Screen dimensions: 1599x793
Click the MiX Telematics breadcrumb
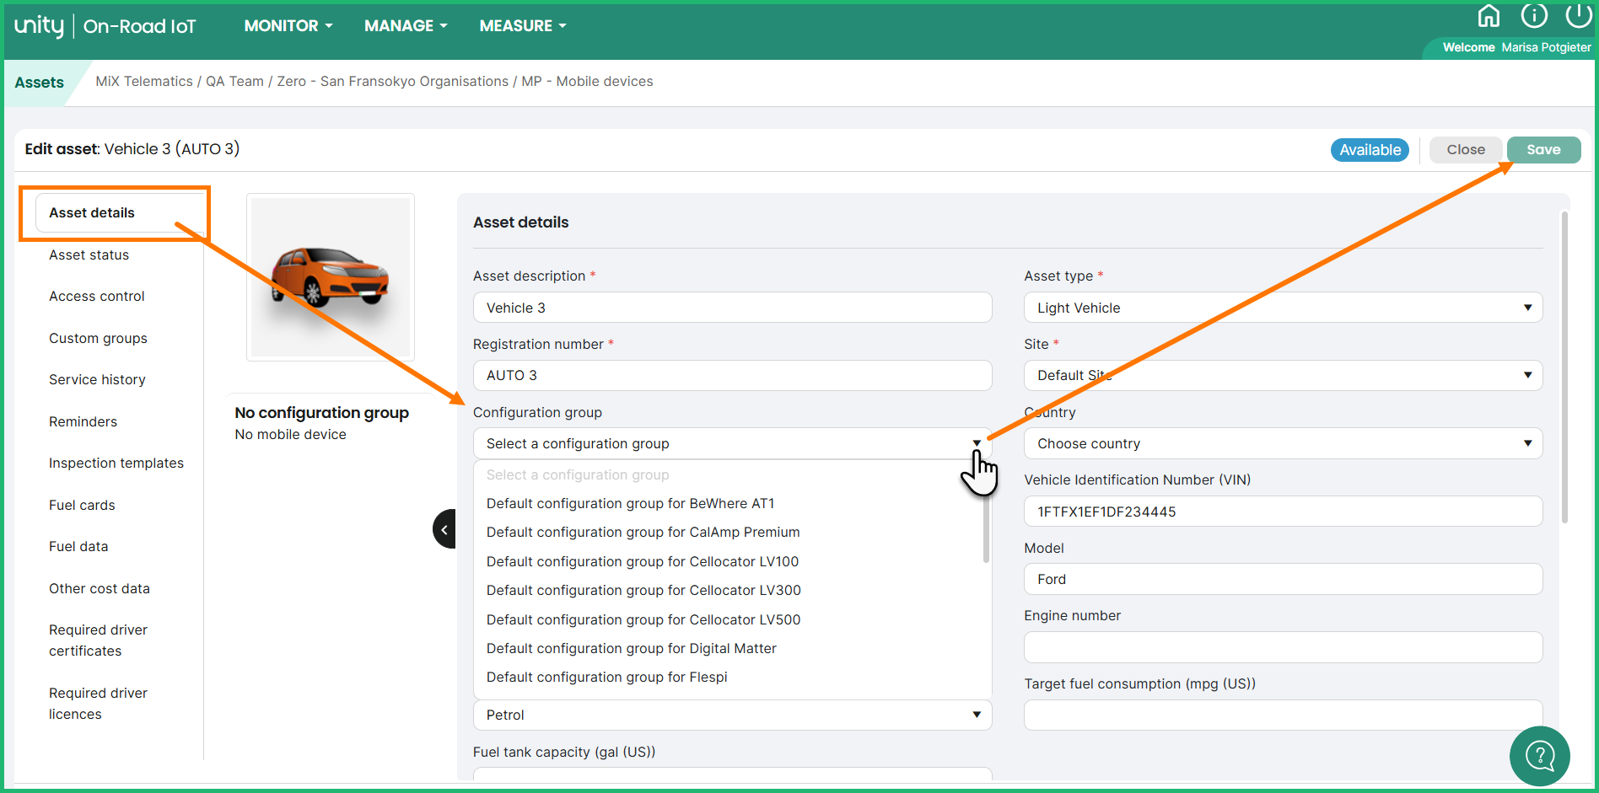144,82
